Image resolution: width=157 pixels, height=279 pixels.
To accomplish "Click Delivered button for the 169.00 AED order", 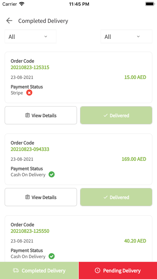I will (x=116, y=197).
